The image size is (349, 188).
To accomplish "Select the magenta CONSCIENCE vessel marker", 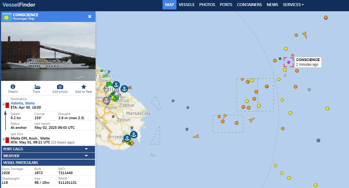I will pos(288,62).
